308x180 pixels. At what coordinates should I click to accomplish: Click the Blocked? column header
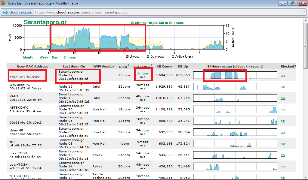click(x=288, y=66)
